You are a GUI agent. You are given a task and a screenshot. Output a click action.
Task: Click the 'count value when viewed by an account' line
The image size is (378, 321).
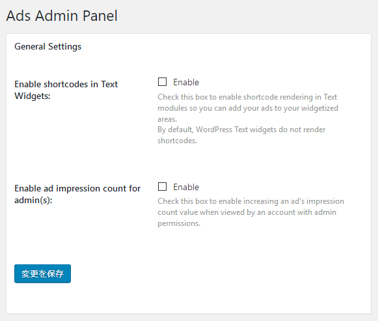click(x=247, y=212)
